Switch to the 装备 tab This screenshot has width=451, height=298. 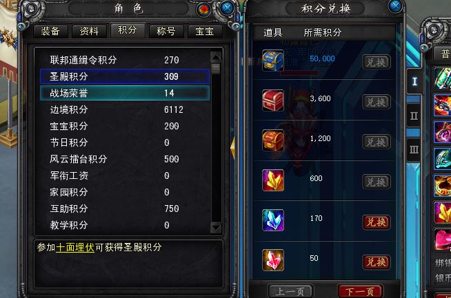50,31
